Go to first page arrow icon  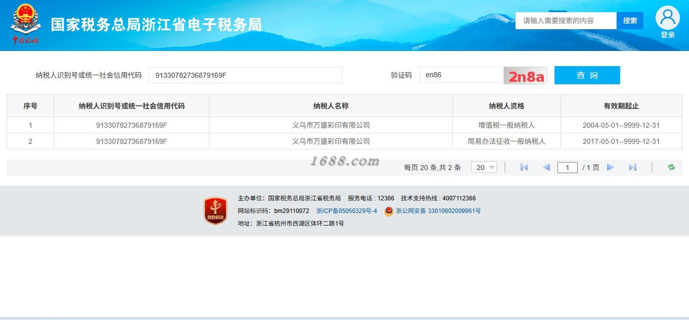point(524,168)
